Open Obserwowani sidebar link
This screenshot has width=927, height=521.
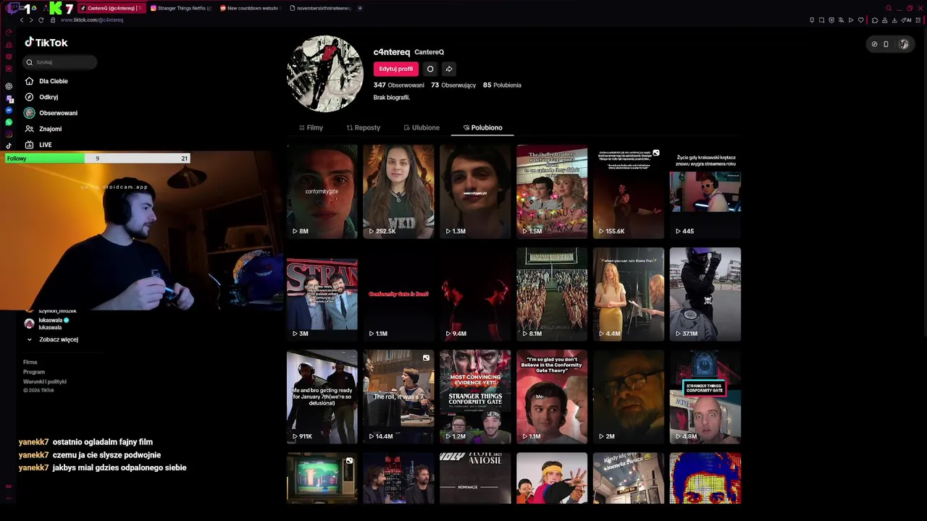coord(58,113)
